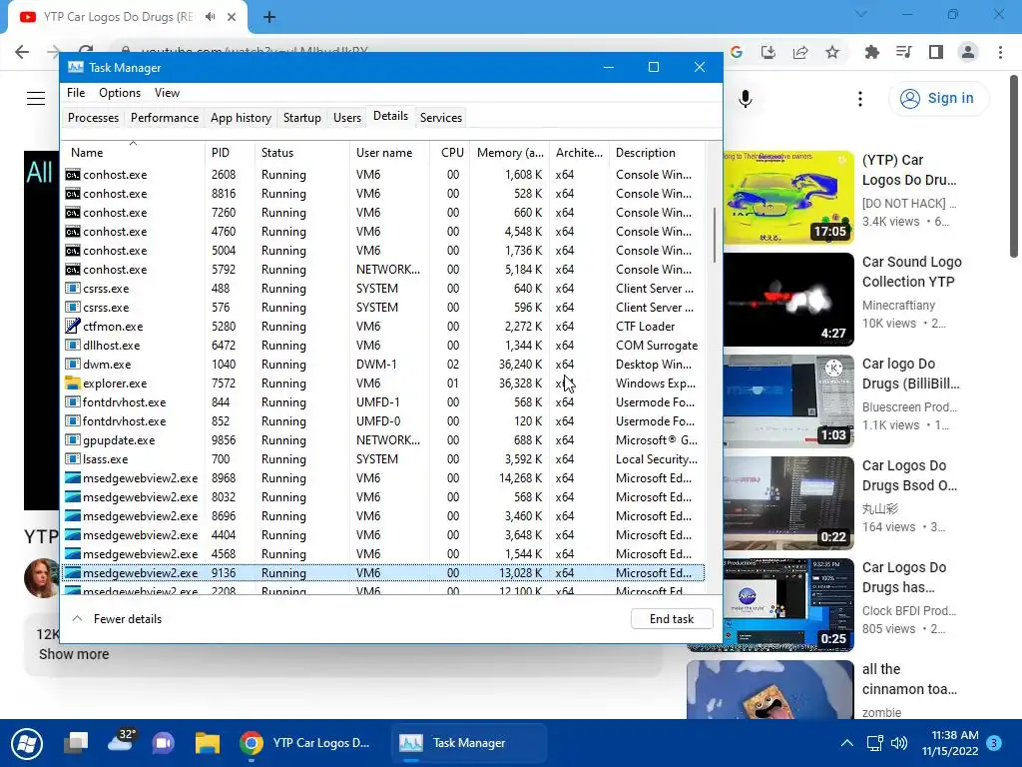1022x767 pixels.
Task: Click the muted speaker icon on the Chrome tab
Action: tap(210, 17)
